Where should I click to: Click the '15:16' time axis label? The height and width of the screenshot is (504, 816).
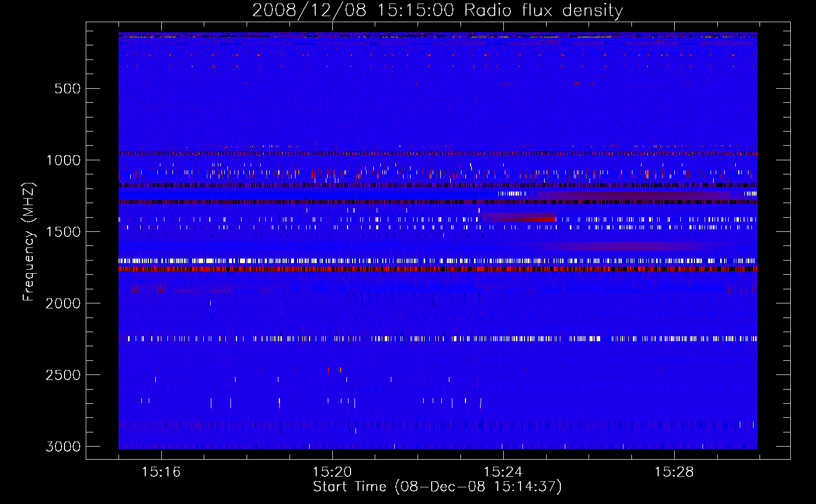[x=161, y=472]
